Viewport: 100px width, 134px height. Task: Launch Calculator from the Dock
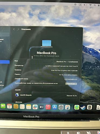click(89, 107)
